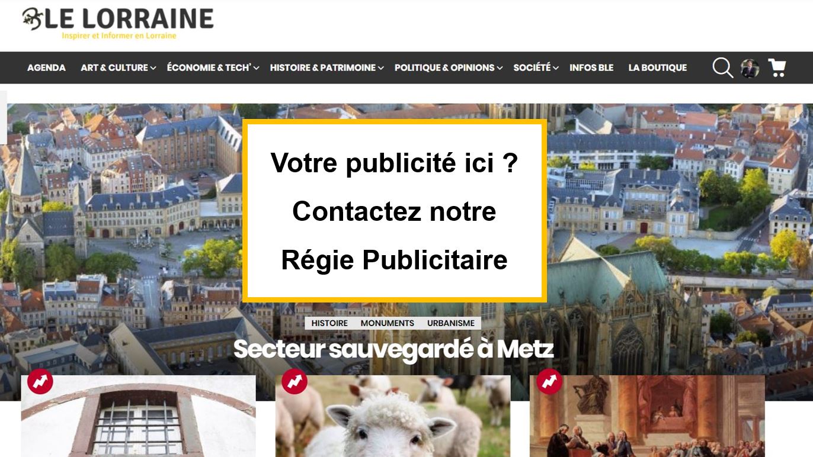Viewport: 813px width, 457px height.
Task: Expand the Économie & Tech' menu
Action: click(213, 67)
